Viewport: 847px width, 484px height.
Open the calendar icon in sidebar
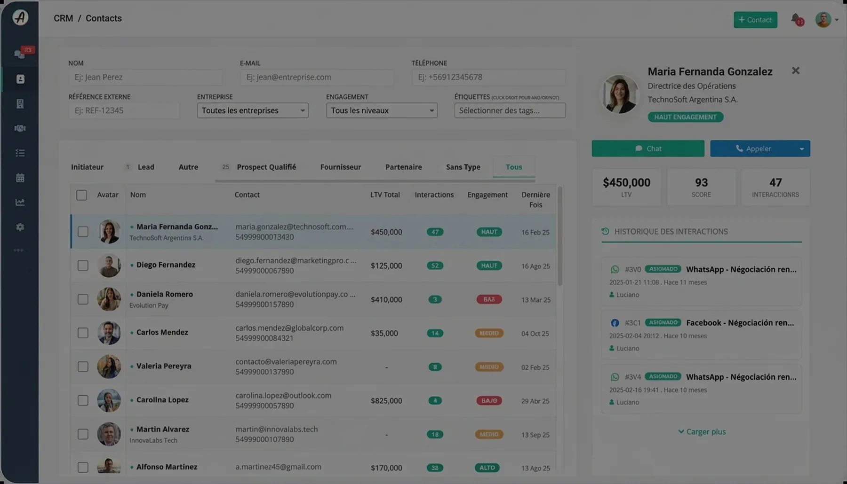click(20, 178)
